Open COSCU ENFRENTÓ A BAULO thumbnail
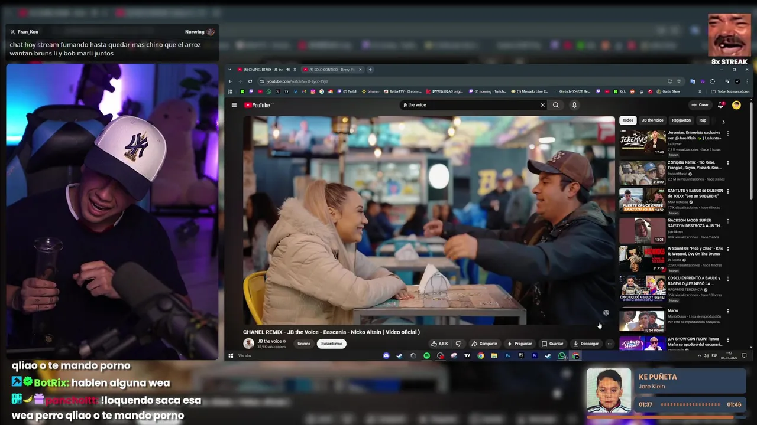Viewport: 757px width, 425px height. point(642,287)
